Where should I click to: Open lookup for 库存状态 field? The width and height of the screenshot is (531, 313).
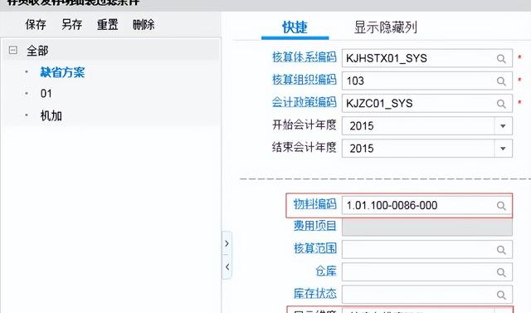501,295
